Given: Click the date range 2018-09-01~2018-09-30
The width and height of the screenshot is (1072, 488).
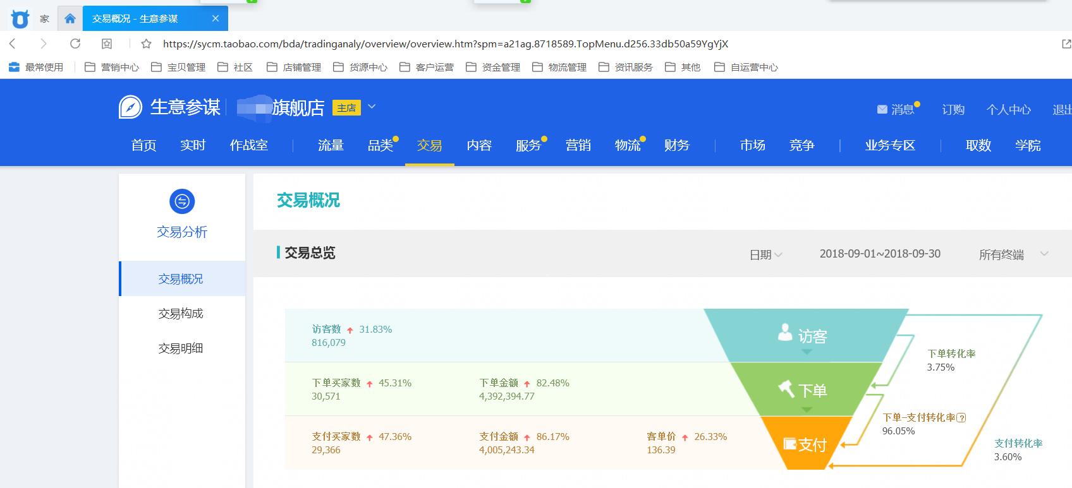Looking at the screenshot, I should coord(880,254).
